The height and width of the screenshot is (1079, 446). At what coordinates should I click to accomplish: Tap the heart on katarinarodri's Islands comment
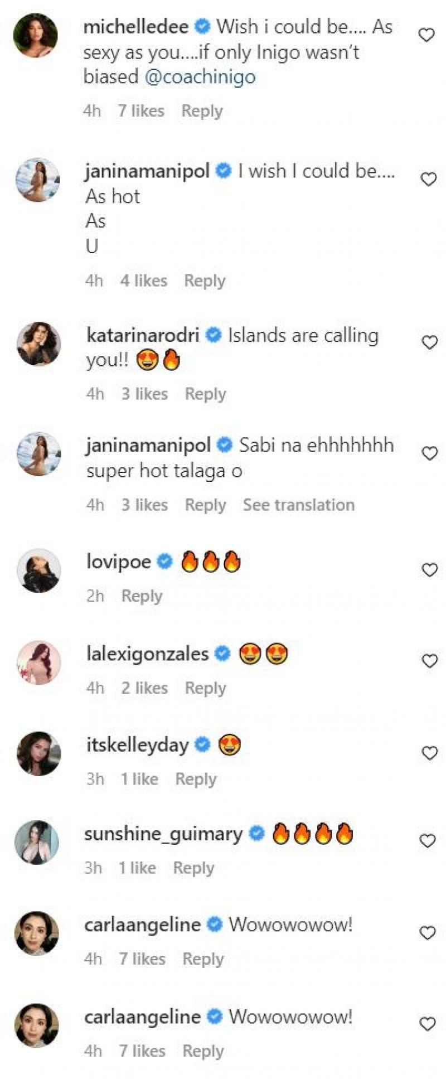tap(430, 342)
